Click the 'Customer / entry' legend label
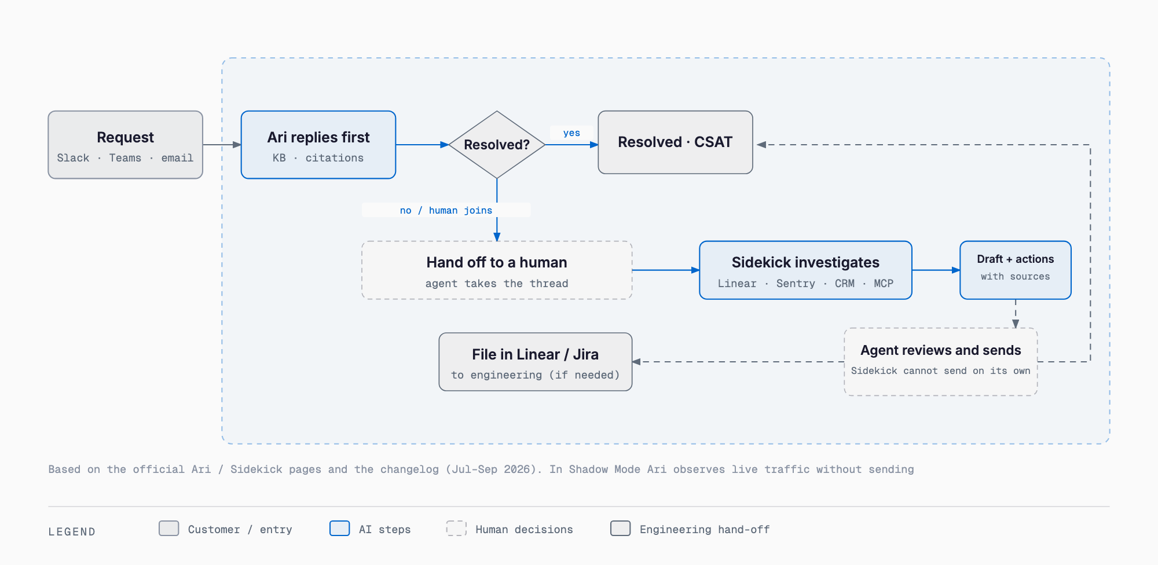The image size is (1158, 565). click(240, 530)
